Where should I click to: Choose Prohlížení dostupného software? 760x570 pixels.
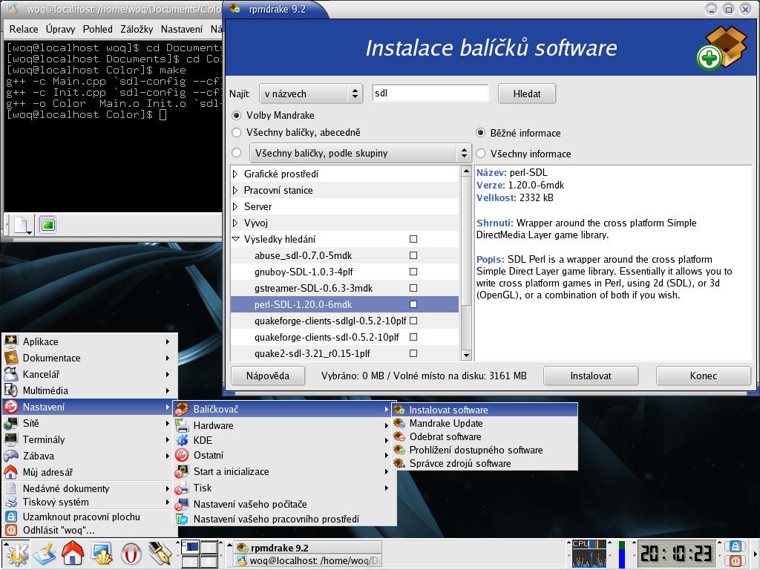485,450
